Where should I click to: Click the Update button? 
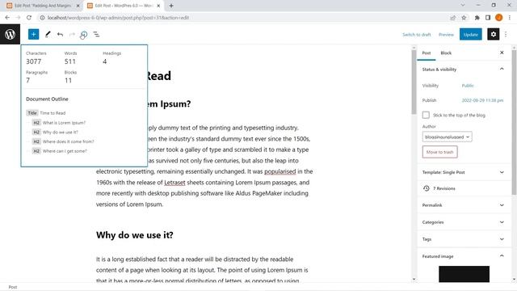470,34
